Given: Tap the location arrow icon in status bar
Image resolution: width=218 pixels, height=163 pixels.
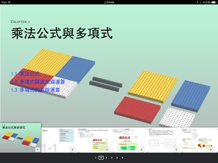Looking at the screenshot, I should 198,2.
